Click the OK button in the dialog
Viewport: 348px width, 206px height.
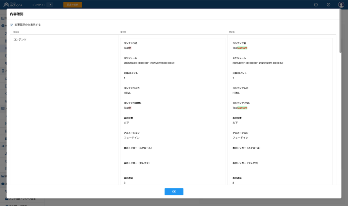pyautogui.click(x=174, y=192)
